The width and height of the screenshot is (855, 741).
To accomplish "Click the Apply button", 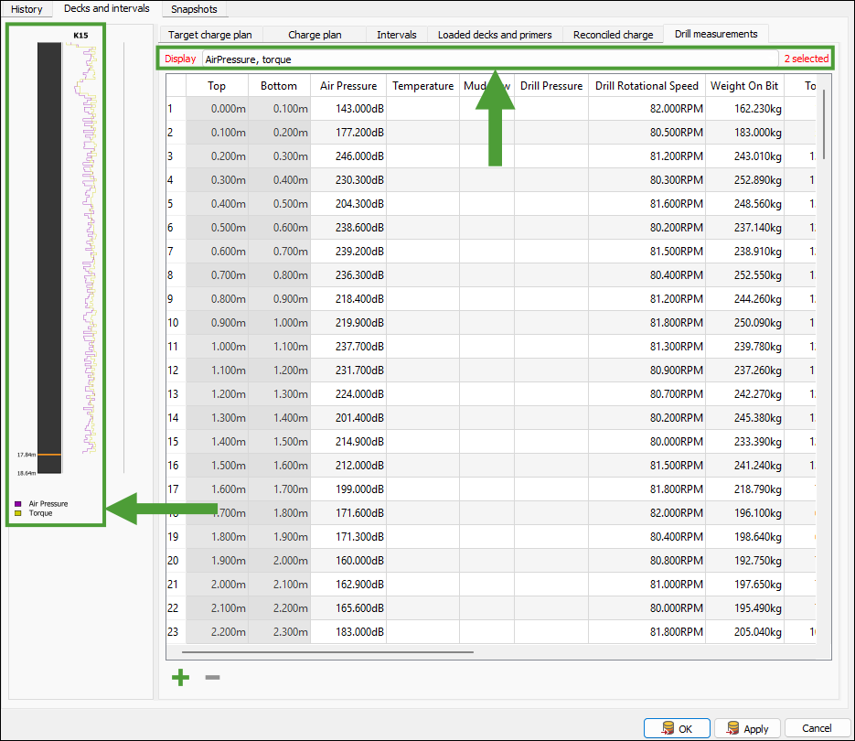I will (x=748, y=728).
